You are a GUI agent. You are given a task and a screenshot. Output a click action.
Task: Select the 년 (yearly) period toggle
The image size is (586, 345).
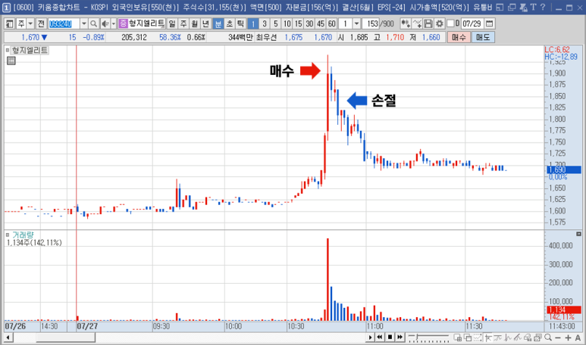(x=206, y=24)
